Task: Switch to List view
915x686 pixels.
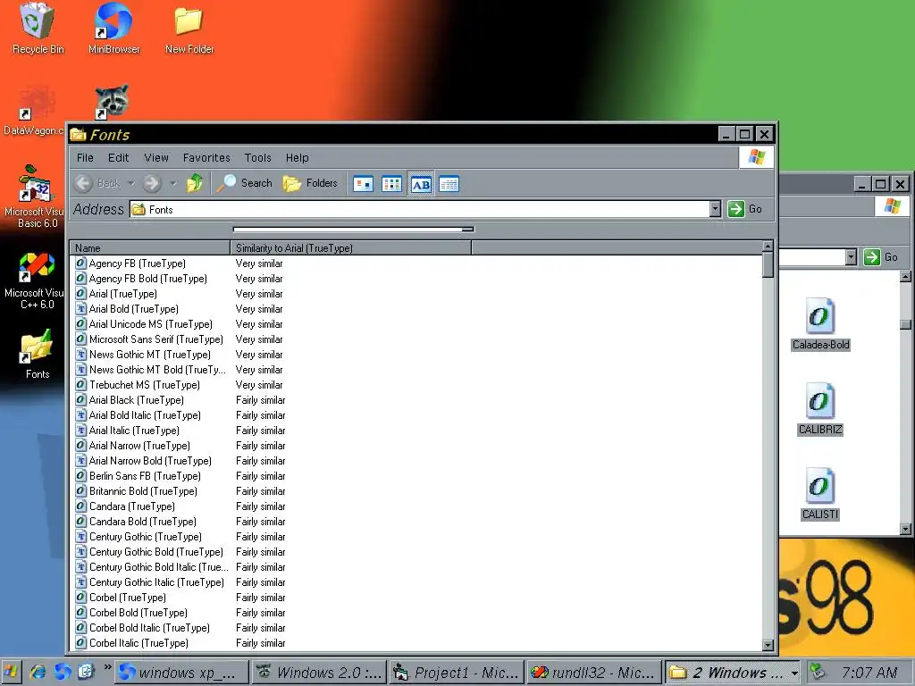Action: click(x=391, y=184)
